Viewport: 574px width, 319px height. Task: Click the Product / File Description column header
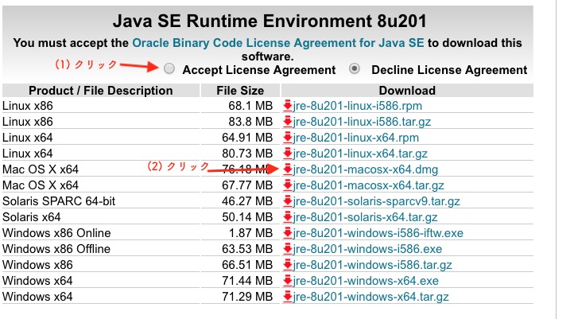(101, 91)
